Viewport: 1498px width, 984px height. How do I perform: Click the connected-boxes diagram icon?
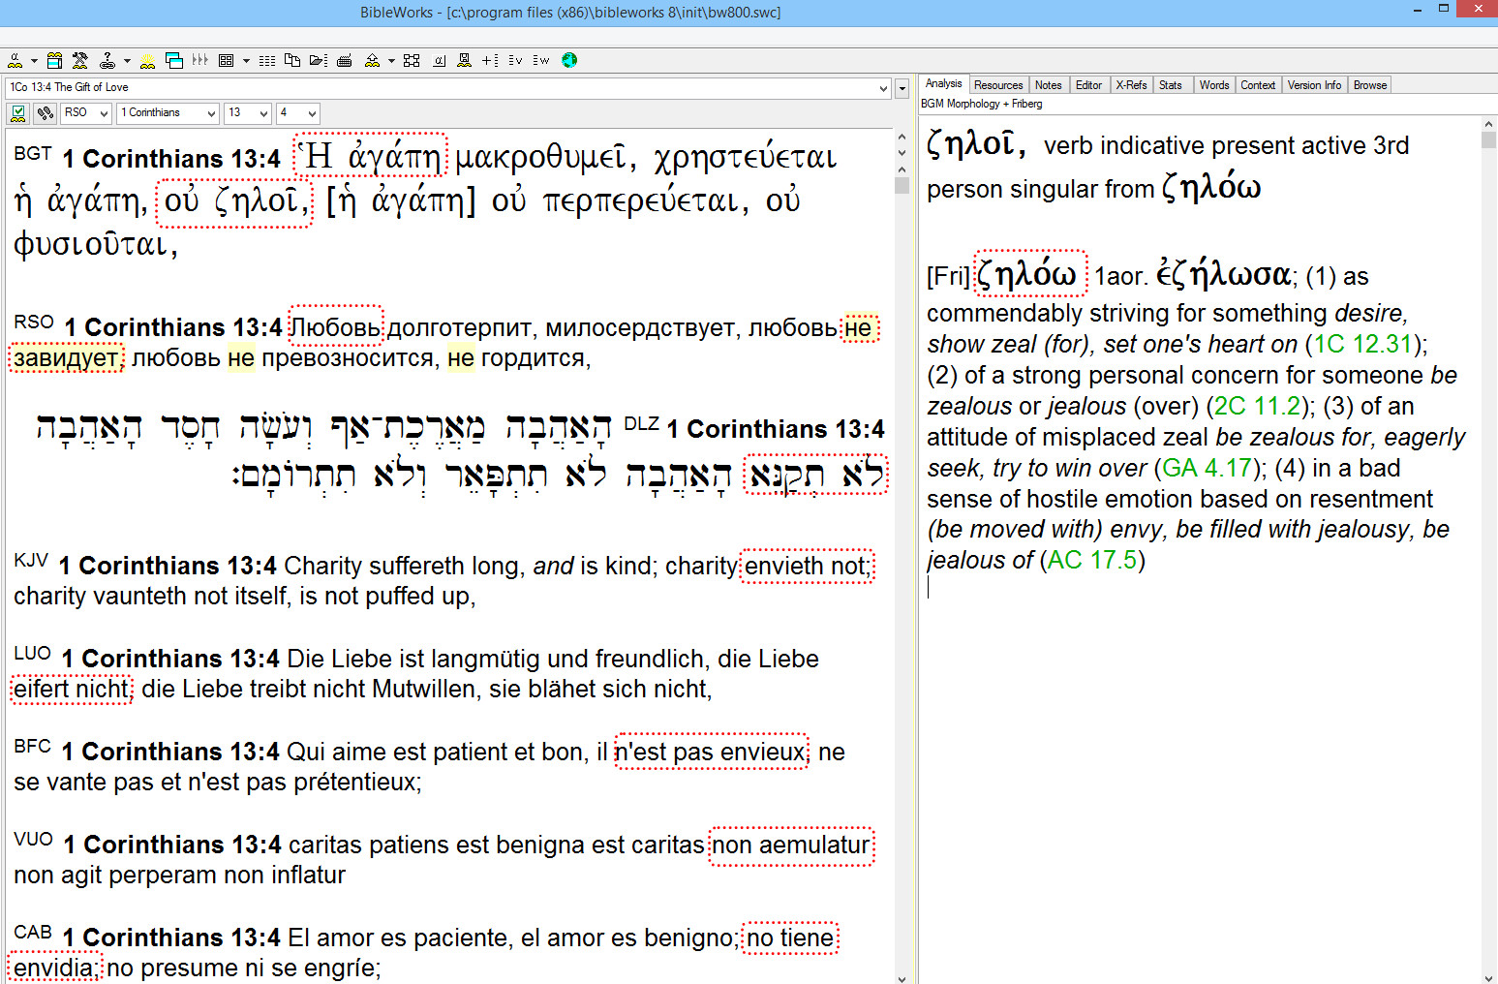pos(412,60)
